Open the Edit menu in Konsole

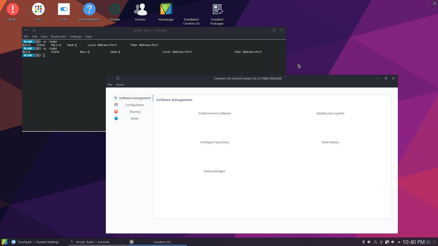pyautogui.click(x=35, y=36)
